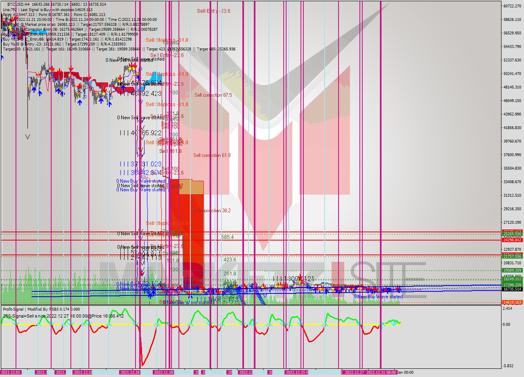The image size is (524, 377).
Task: Select the 19589.359 price level label
Action: [512, 270]
